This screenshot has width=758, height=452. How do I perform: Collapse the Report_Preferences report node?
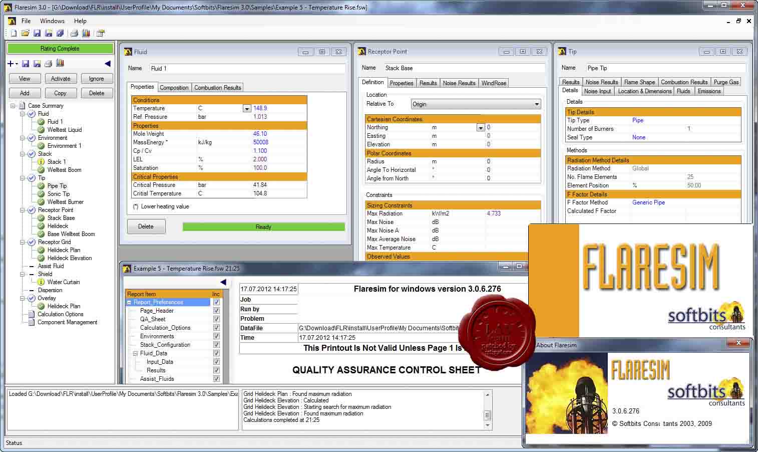(x=129, y=302)
